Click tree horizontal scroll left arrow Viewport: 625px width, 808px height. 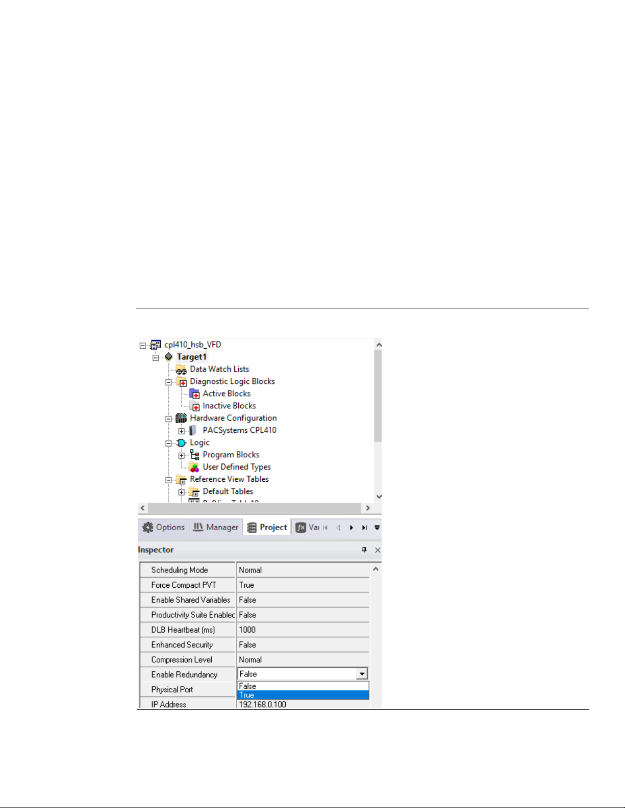pyautogui.click(x=143, y=508)
